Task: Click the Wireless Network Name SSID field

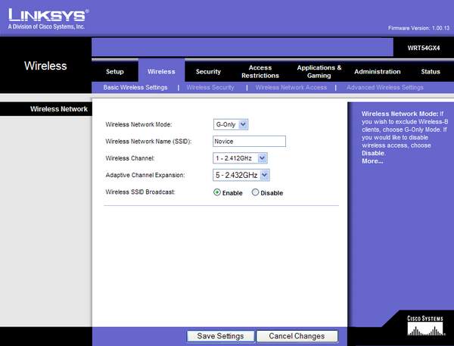Action: click(x=249, y=141)
